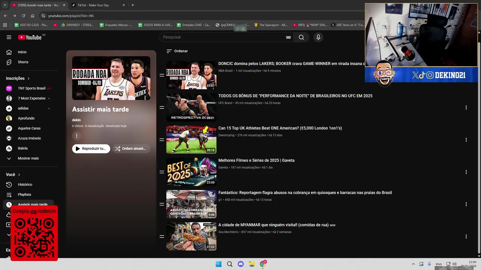Viewport: 481px width, 270px height.
Task: Open The Spaceport bookmark
Action: [271, 25]
